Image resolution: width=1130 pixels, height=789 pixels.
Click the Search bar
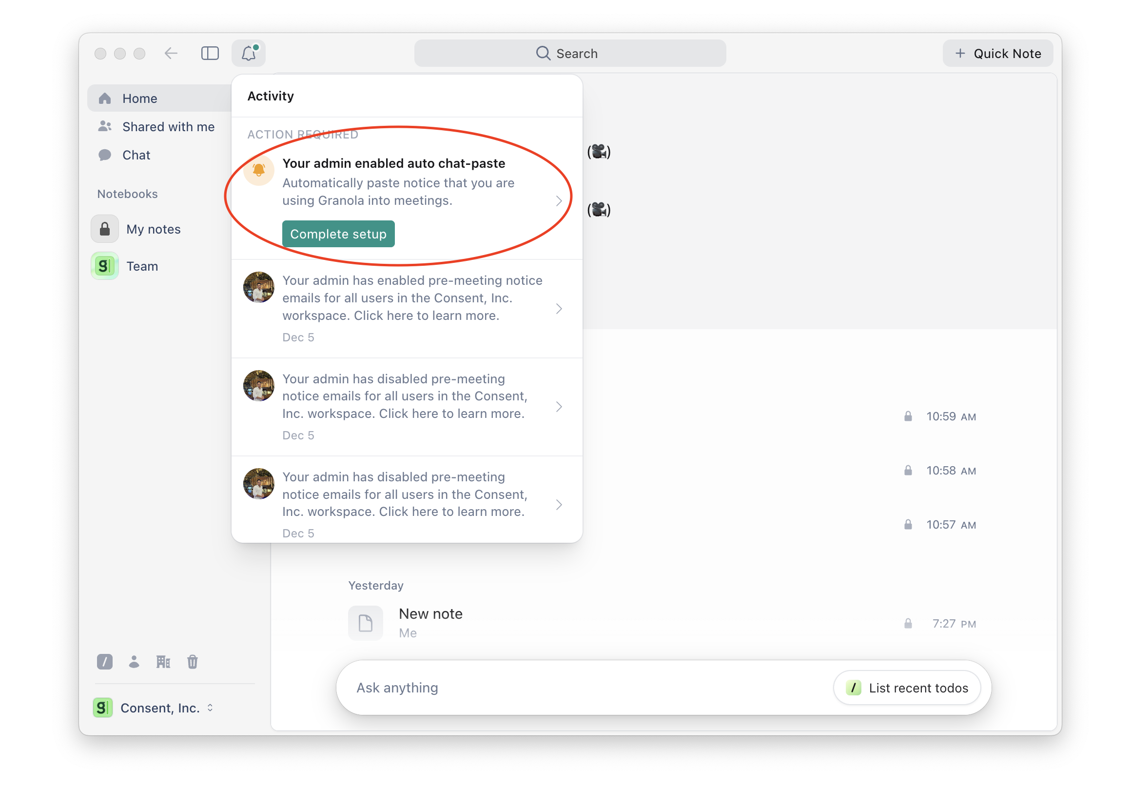pos(569,53)
